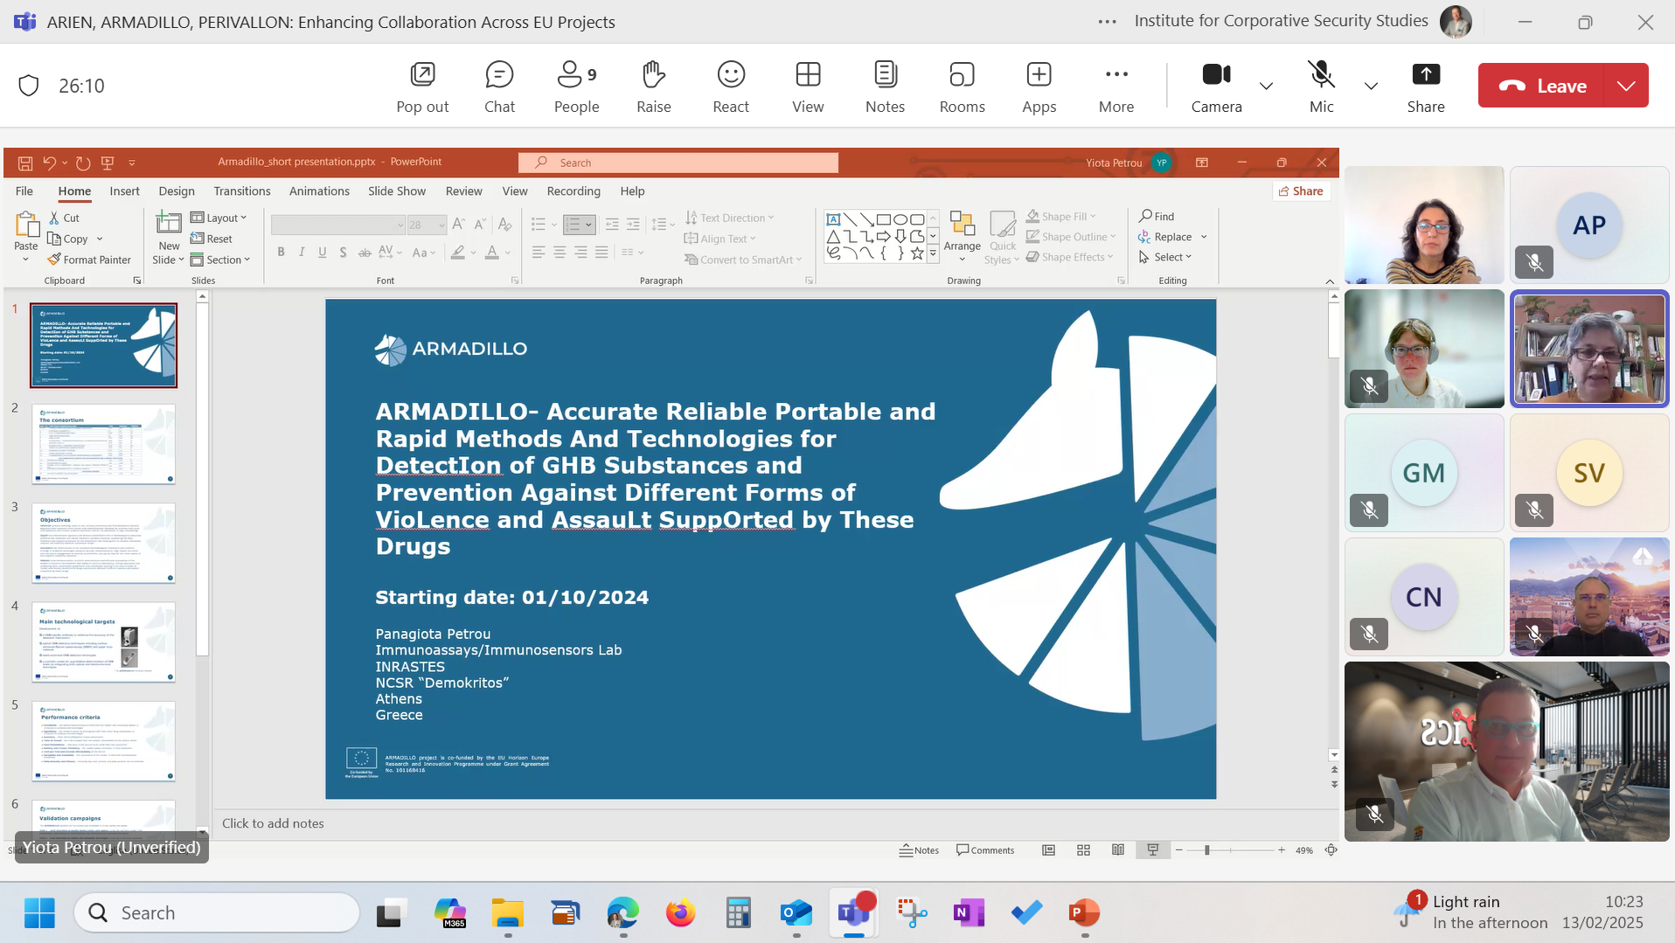Image resolution: width=1675 pixels, height=943 pixels.
Task: Unmute the Mic
Action: (1321, 86)
